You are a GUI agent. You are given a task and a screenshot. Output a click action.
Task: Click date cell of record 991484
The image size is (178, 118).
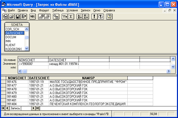point(39,104)
